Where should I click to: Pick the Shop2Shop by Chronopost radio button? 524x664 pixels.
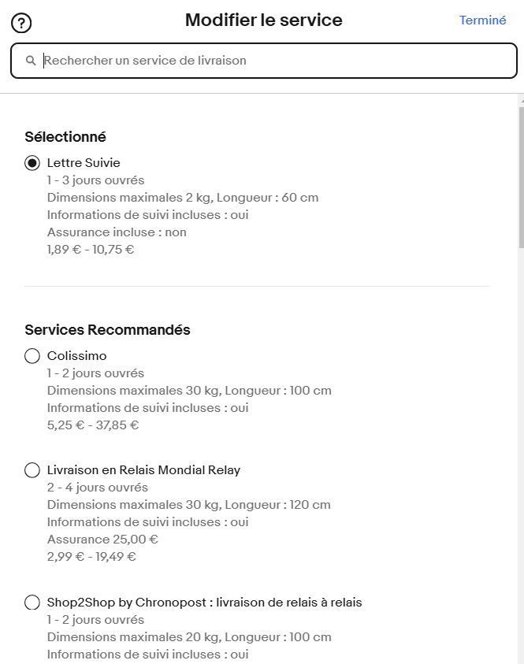32,603
